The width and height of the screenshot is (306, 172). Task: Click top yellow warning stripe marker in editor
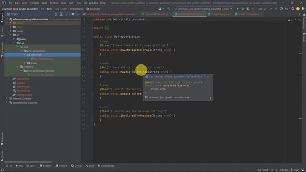tap(300, 53)
